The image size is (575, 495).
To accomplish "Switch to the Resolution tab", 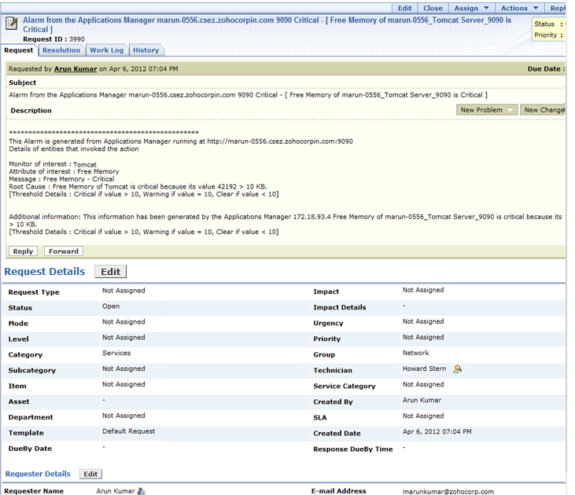I will click(x=61, y=50).
